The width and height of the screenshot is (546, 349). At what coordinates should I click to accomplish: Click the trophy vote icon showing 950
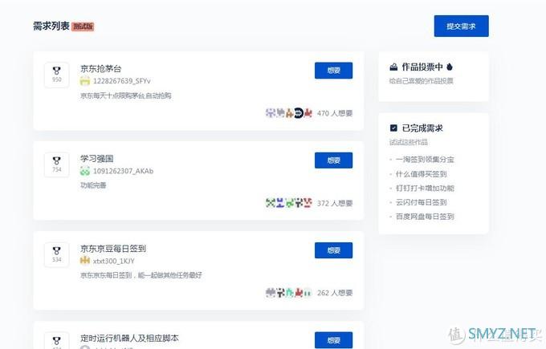pyautogui.click(x=56, y=75)
